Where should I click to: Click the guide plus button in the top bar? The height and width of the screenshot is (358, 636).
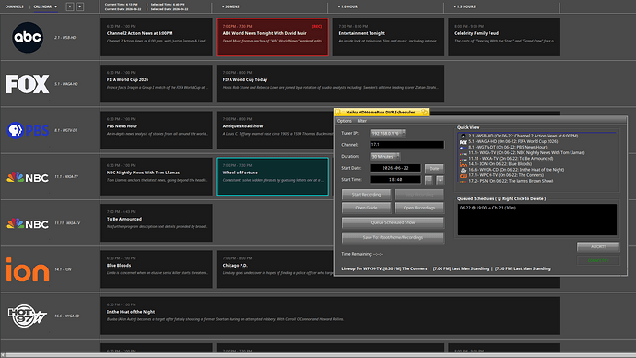click(x=79, y=6)
